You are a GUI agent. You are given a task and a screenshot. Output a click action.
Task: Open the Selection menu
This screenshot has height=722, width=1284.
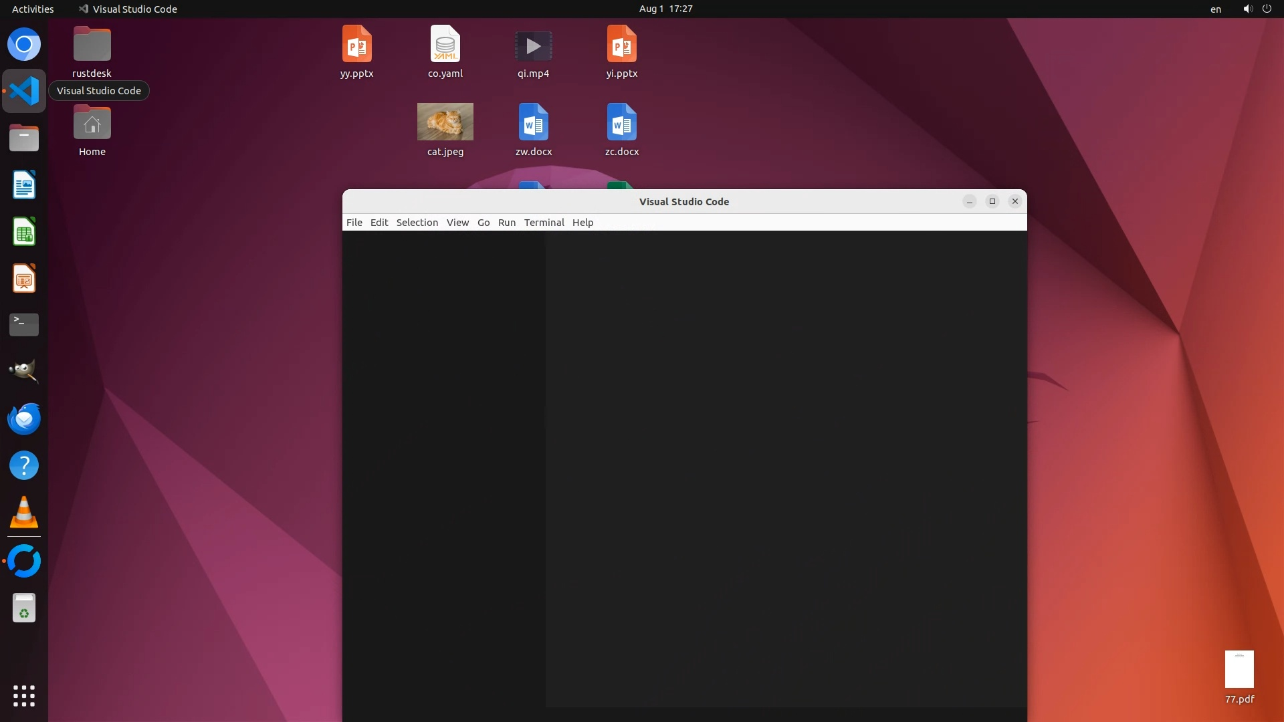click(x=417, y=223)
